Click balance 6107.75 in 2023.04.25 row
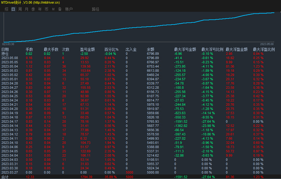 pos(153,96)
